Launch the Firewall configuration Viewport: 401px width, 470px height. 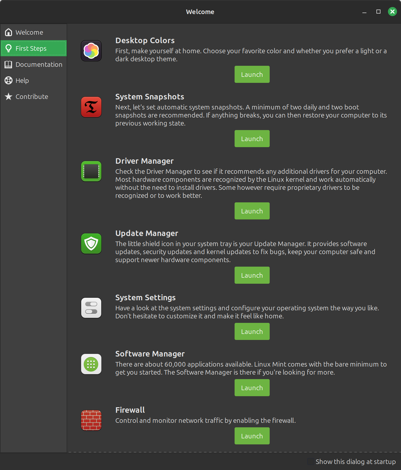[252, 436]
